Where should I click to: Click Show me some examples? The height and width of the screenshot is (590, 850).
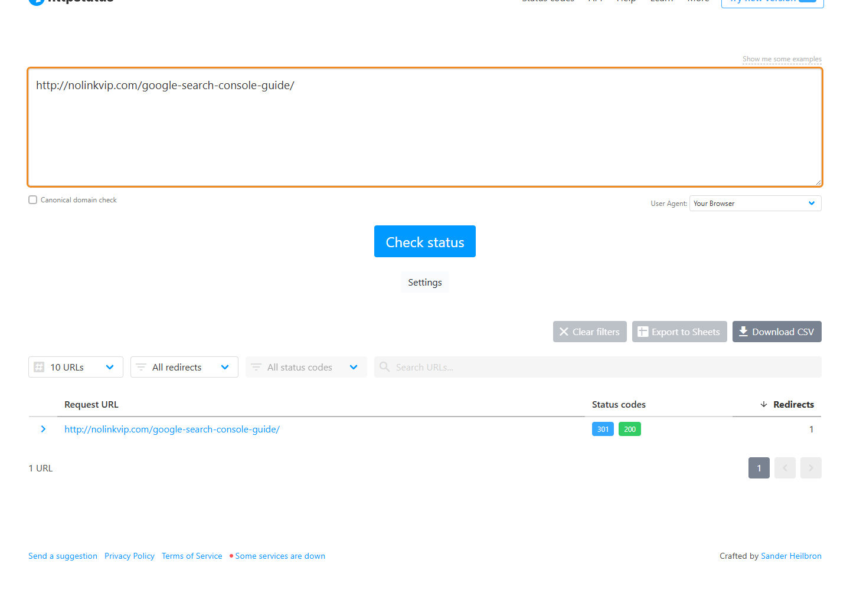pyautogui.click(x=782, y=59)
